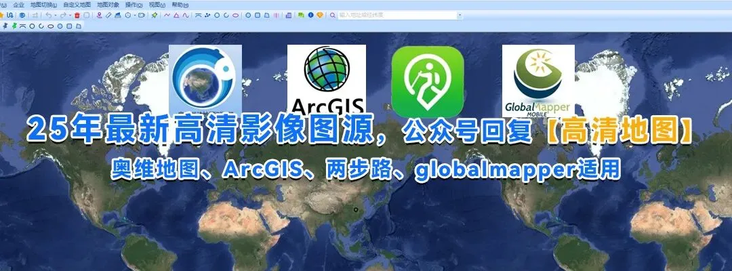The height and width of the screenshot is (271, 732).
Task: Expand the undo history dropdown arrow
Action: pyautogui.click(x=56, y=16)
